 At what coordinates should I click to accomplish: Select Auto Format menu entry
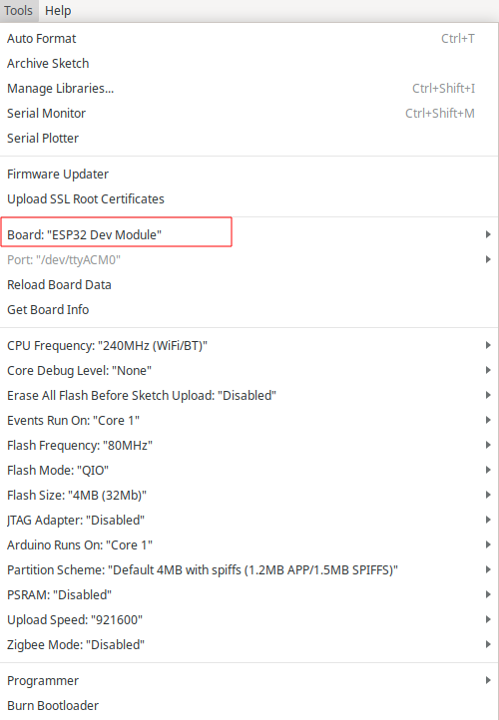249,39
